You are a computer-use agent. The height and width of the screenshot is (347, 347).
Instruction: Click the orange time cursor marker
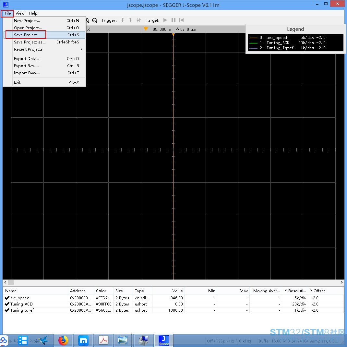click(x=146, y=29)
